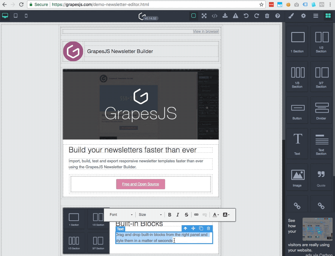Click the Free and Open Source button
The image size is (335, 256).
tap(140, 184)
